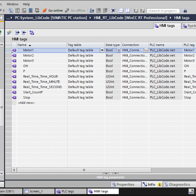Click Start runtime on PC icon

click(37, 11)
